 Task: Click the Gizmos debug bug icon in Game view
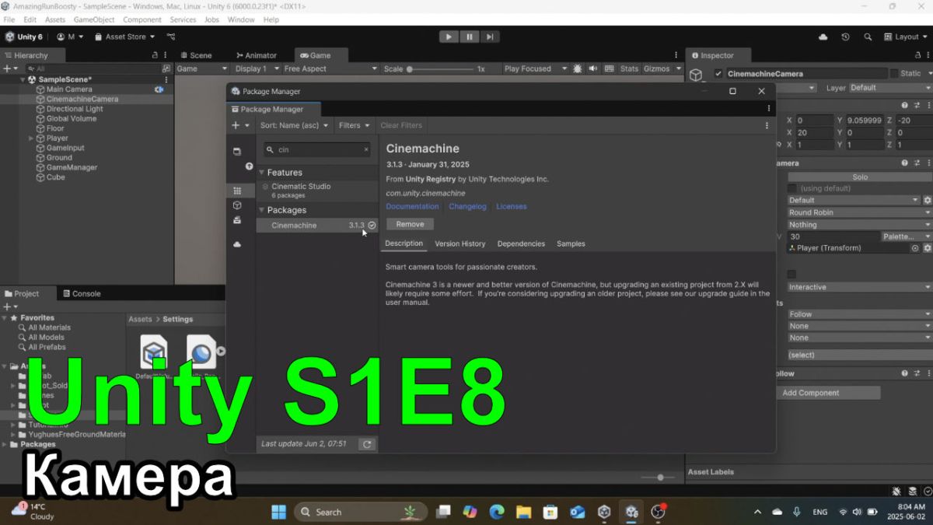[x=577, y=68]
